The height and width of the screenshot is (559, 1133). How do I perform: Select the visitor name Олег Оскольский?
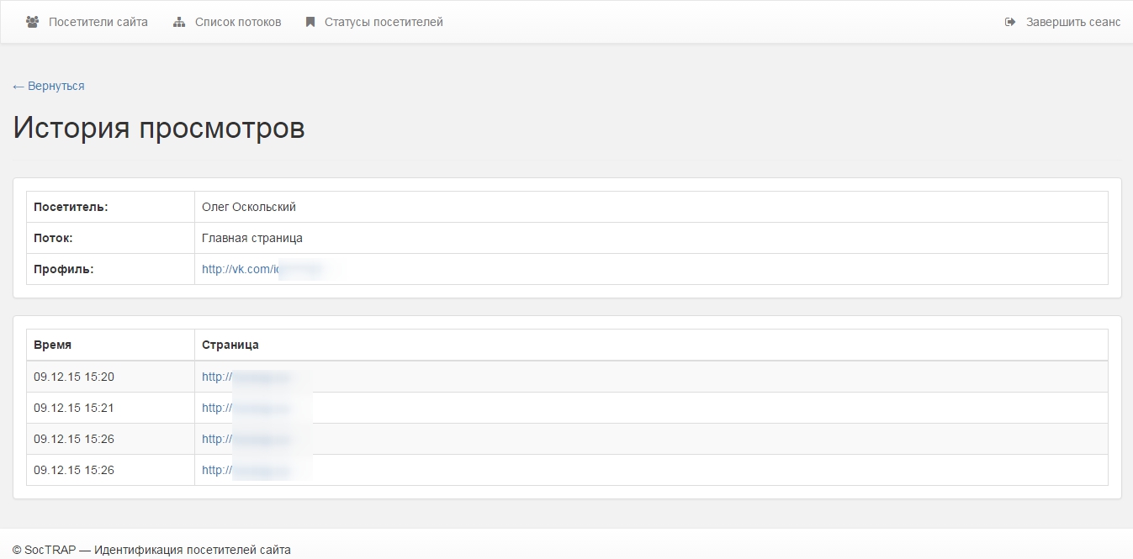pyautogui.click(x=249, y=207)
